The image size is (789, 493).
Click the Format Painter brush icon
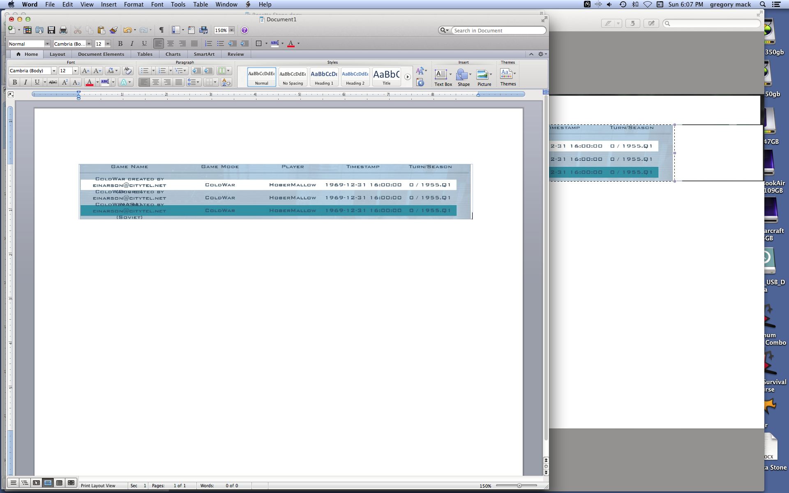tap(113, 30)
